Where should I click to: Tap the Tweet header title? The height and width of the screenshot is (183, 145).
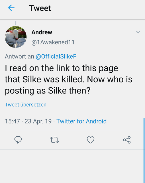point(40,8)
